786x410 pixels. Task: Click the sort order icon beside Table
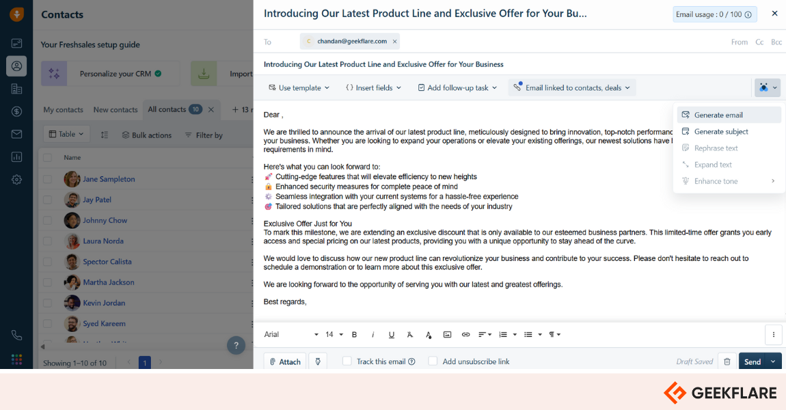point(105,135)
